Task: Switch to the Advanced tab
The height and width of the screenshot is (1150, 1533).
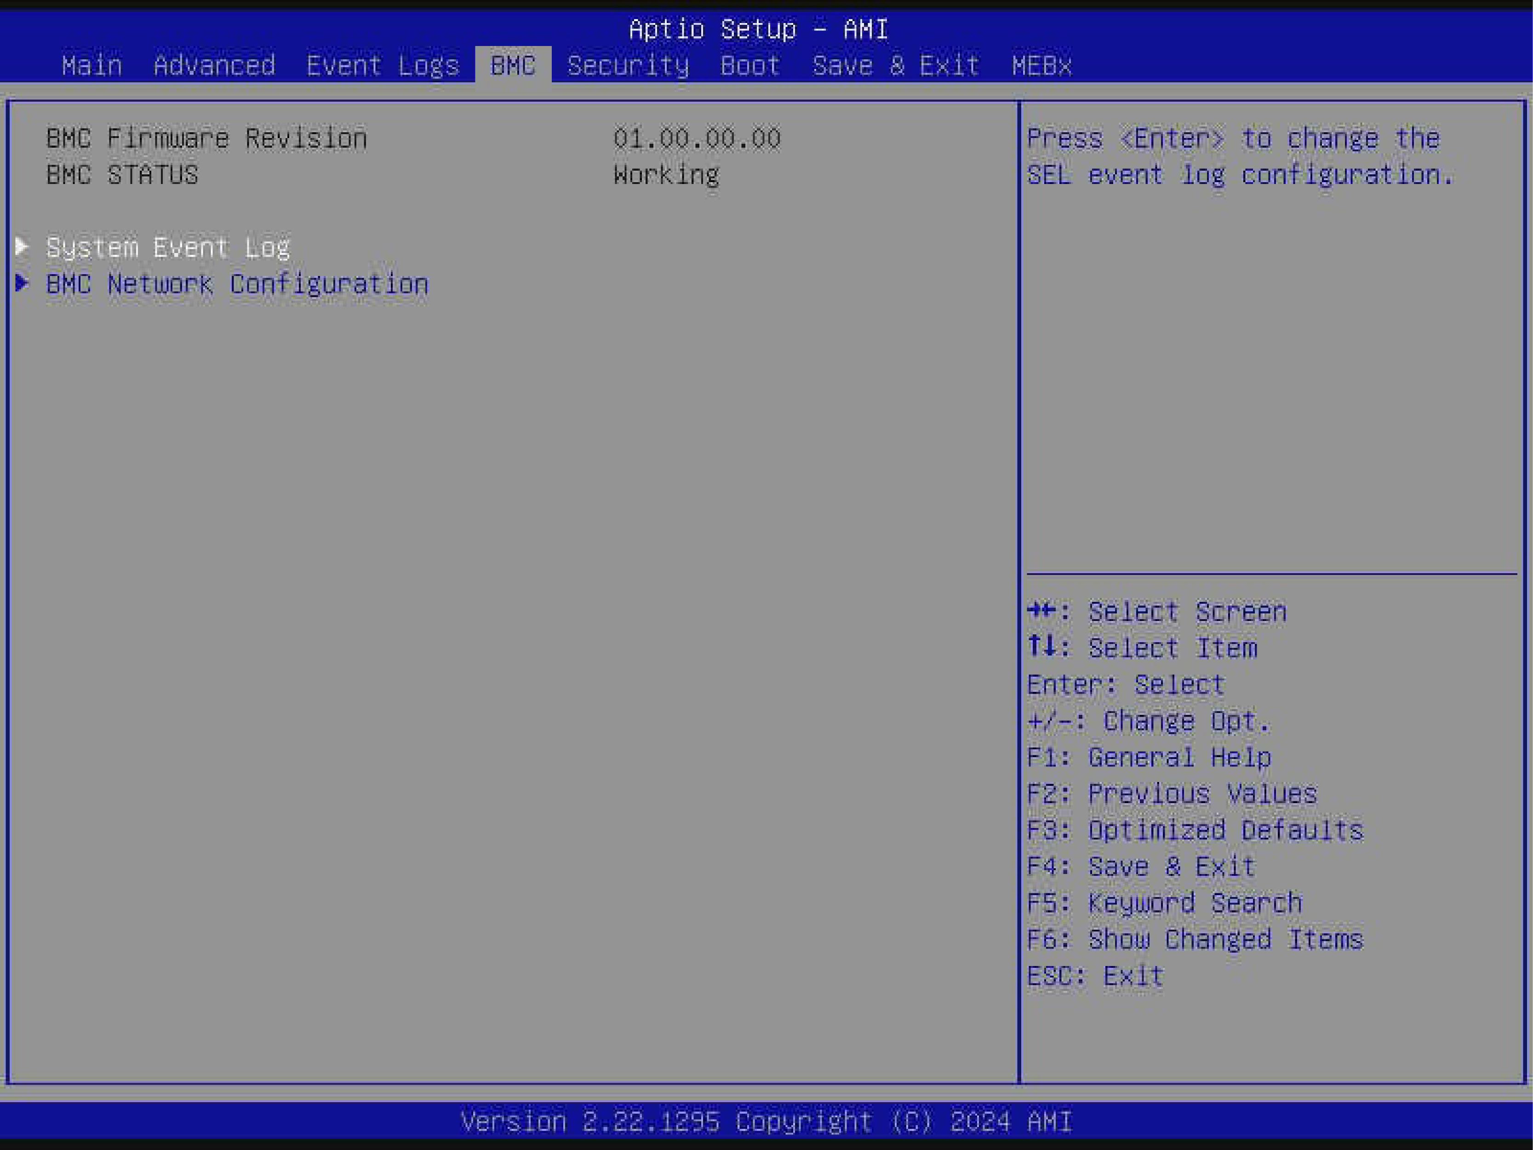Action: (214, 66)
